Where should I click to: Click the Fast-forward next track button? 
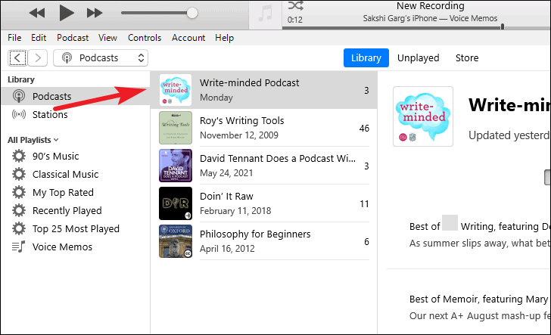[x=95, y=13]
